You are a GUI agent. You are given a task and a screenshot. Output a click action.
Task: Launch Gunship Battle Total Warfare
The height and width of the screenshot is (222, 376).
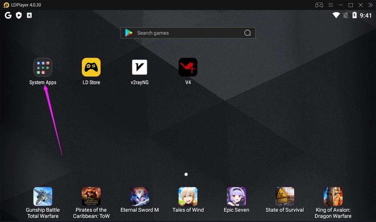click(x=43, y=196)
